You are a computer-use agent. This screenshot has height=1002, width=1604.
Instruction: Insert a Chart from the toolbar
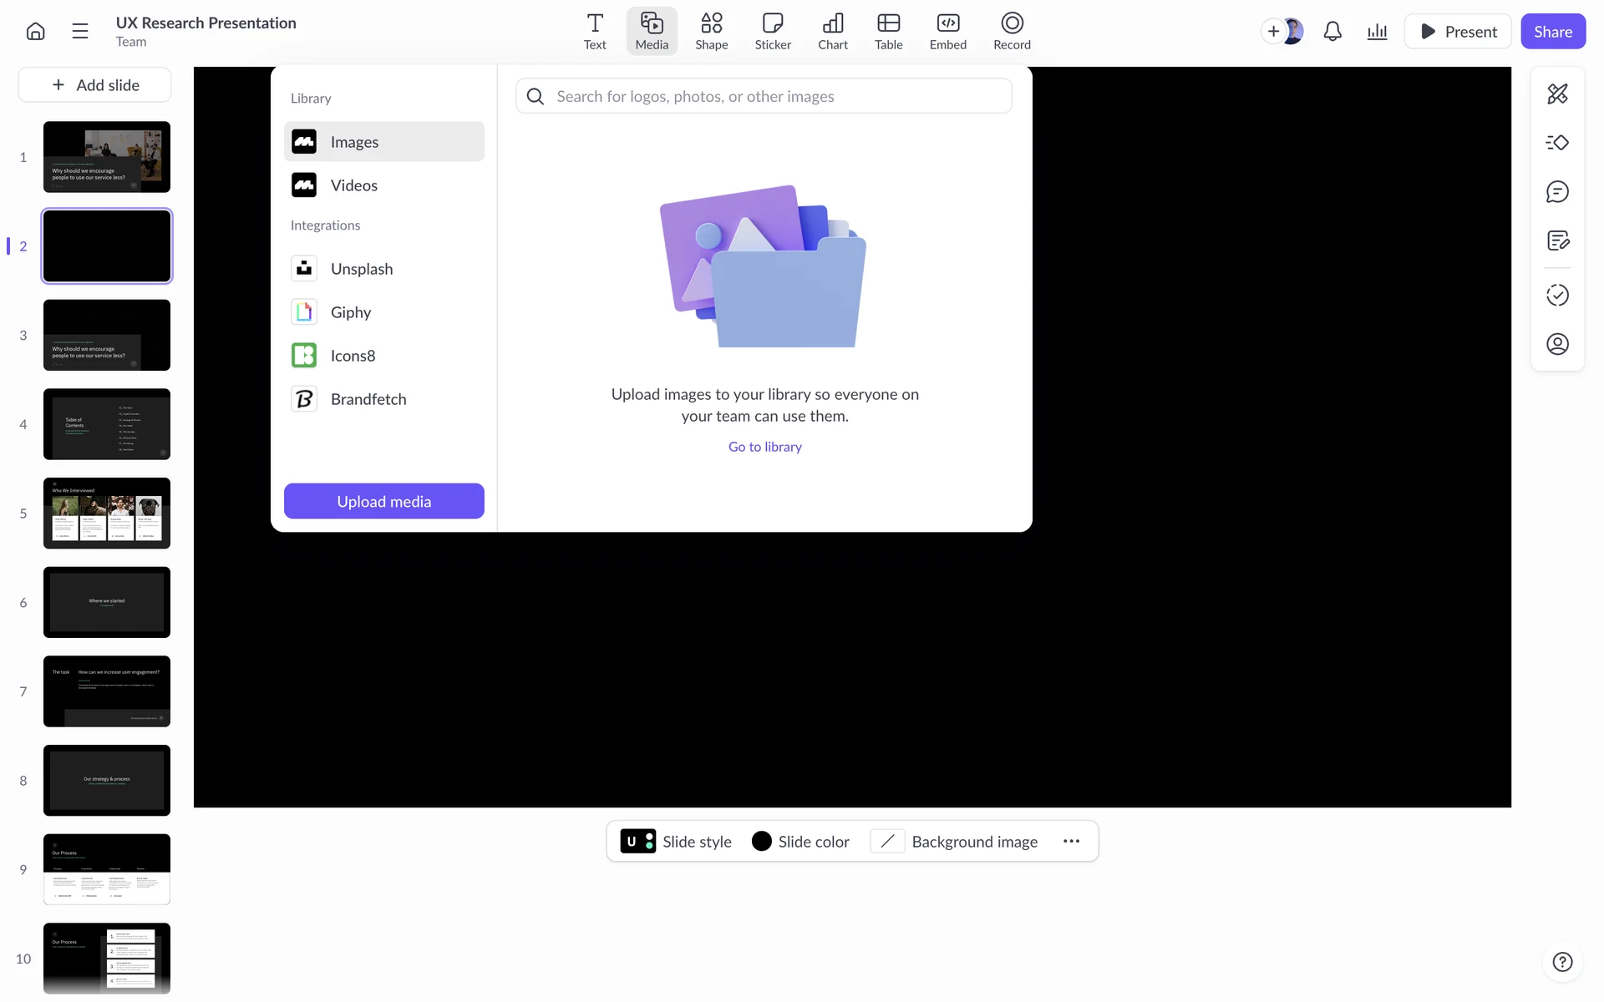pos(832,31)
